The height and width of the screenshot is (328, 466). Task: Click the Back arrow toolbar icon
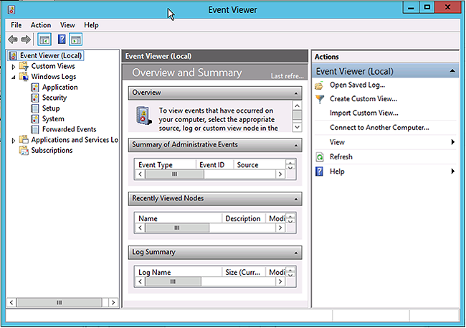tap(12, 39)
